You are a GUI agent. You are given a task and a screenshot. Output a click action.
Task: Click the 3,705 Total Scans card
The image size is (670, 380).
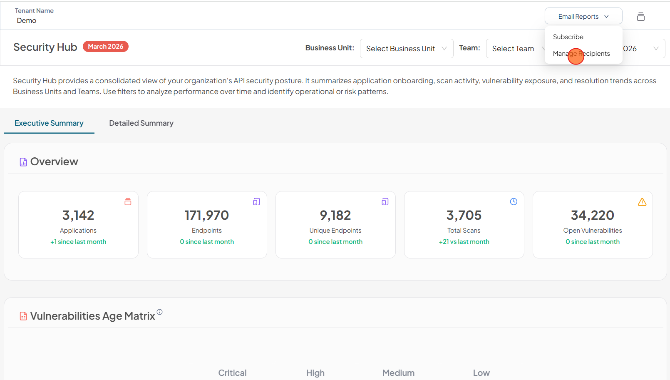[x=464, y=225]
